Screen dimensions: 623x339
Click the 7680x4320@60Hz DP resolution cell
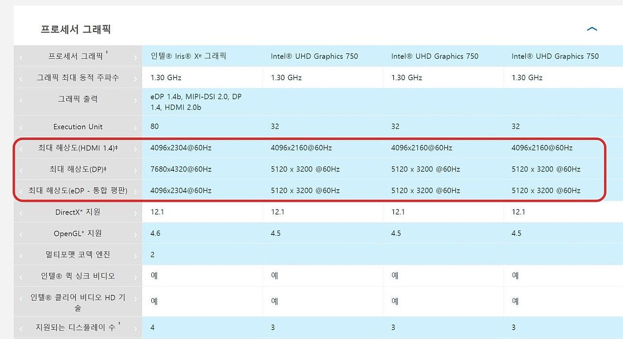(181, 169)
